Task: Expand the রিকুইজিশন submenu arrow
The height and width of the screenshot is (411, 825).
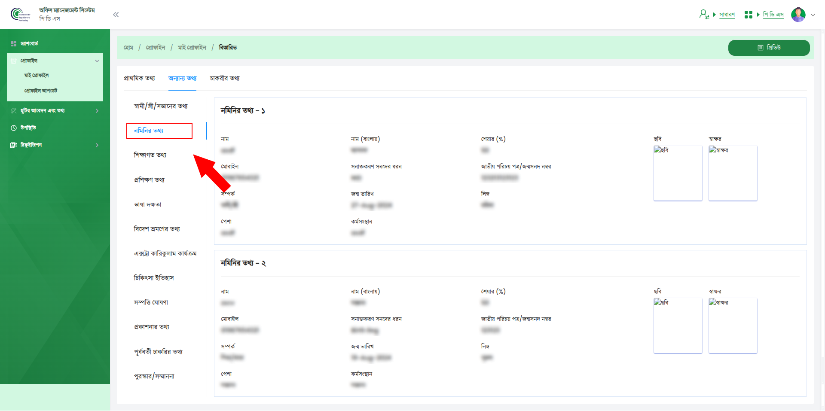Action: tap(97, 145)
